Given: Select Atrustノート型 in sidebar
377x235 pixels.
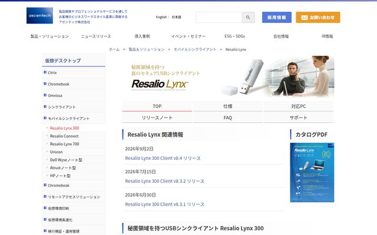Looking at the screenshot, I should [x=63, y=168].
